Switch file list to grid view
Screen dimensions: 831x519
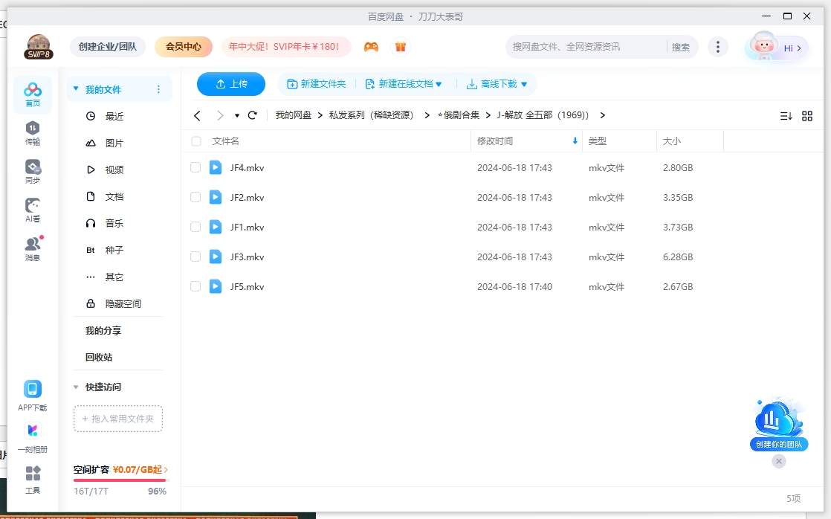[807, 115]
